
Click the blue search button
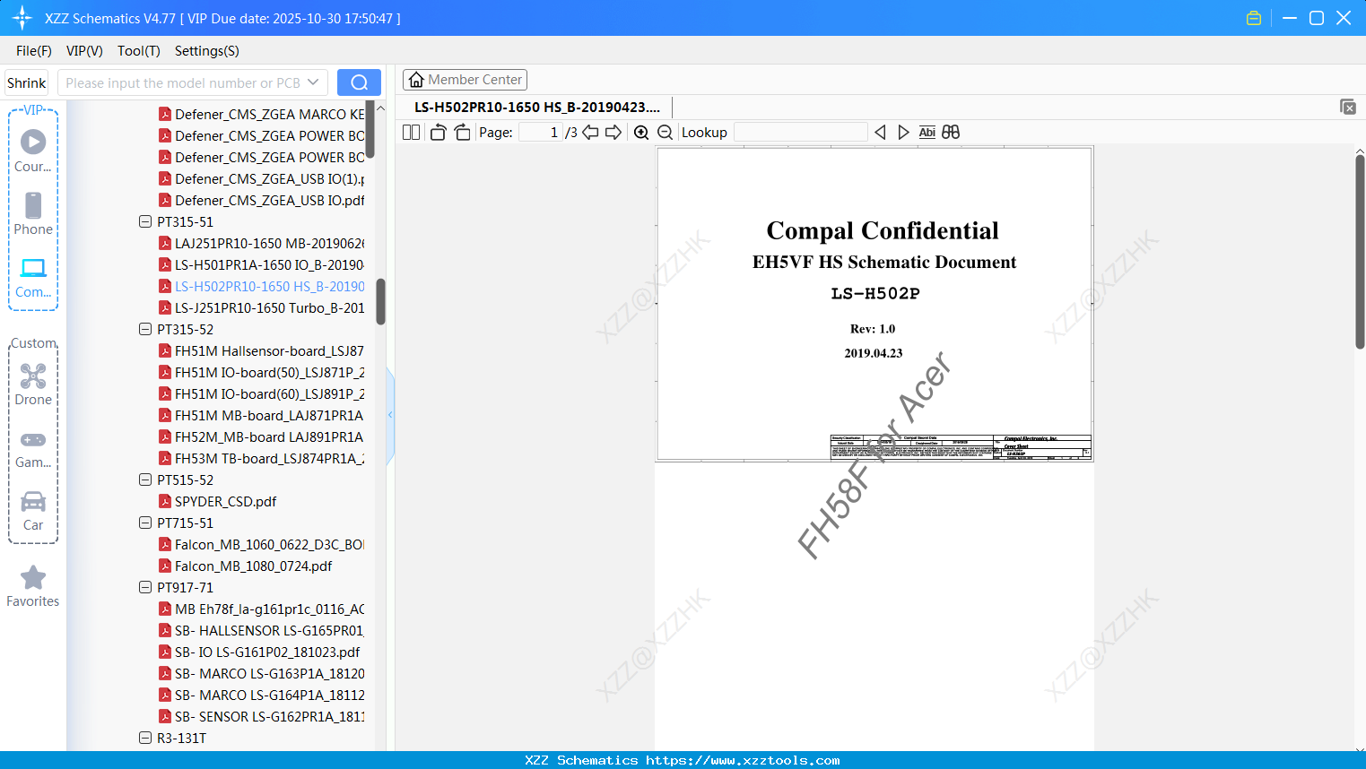click(359, 82)
